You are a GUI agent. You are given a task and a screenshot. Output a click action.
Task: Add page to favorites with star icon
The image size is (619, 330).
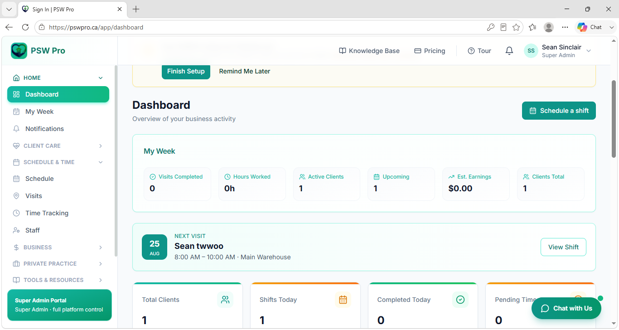pyautogui.click(x=516, y=27)
